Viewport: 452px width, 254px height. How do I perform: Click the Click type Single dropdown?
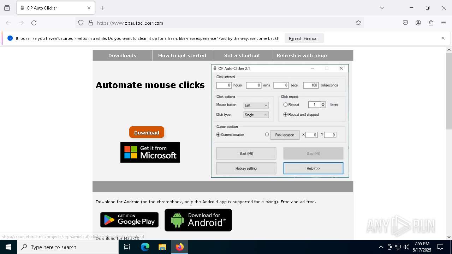pos(256,115)
